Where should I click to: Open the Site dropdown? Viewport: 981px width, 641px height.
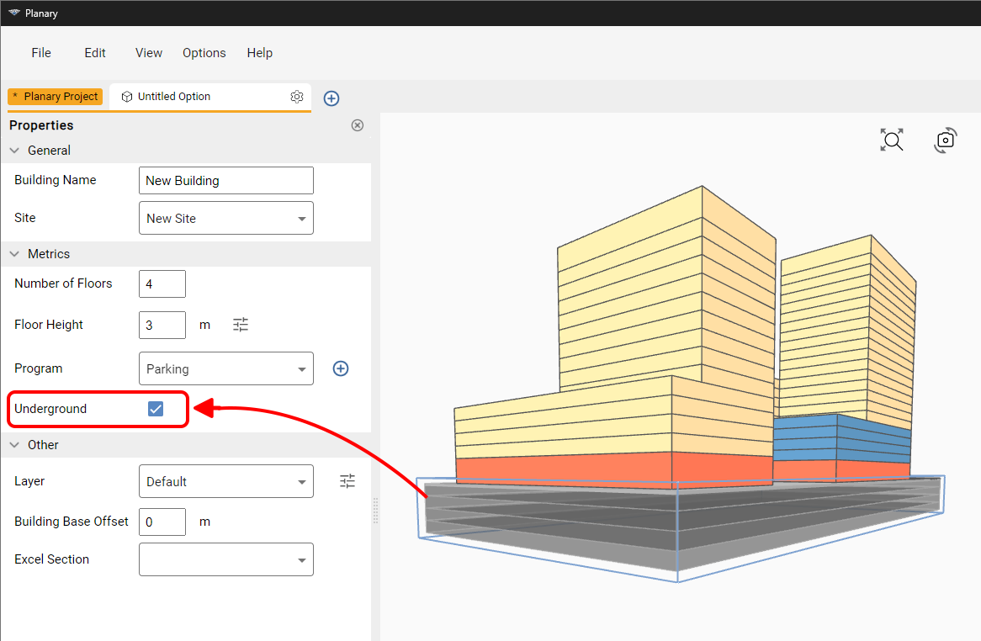point(225,218)
